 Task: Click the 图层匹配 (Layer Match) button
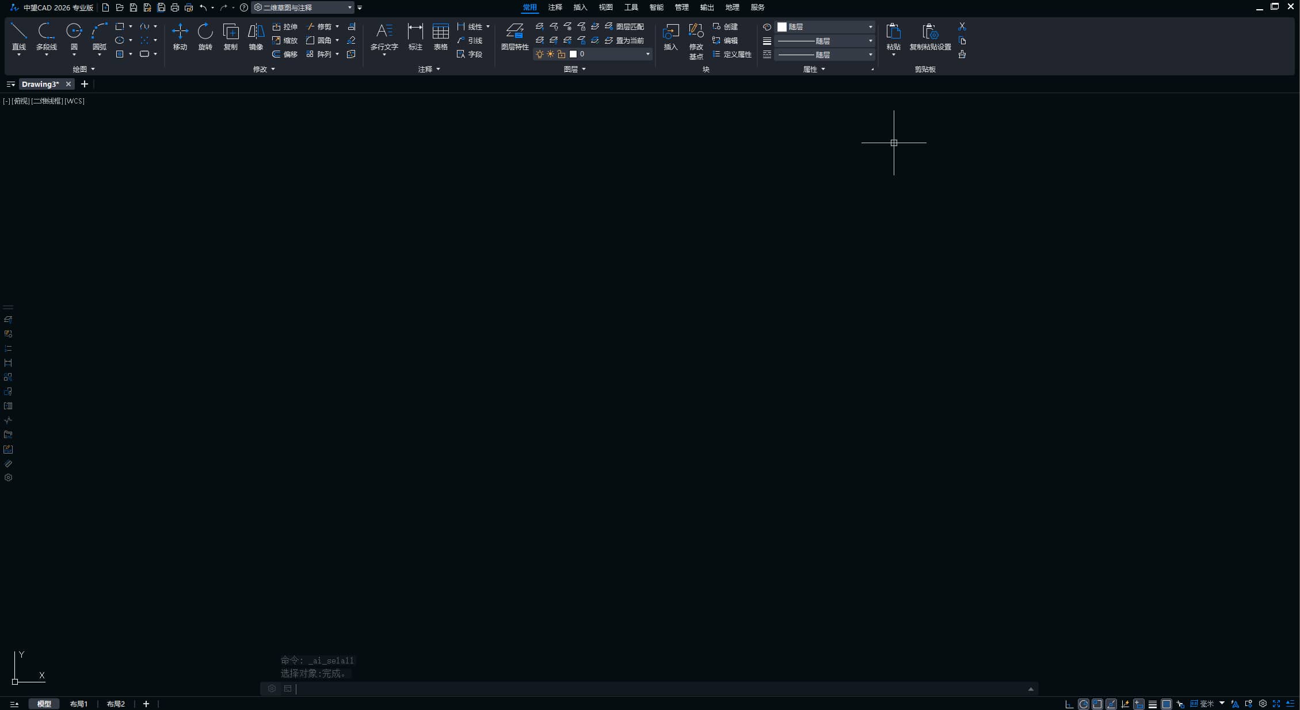[x=624, y=26]
